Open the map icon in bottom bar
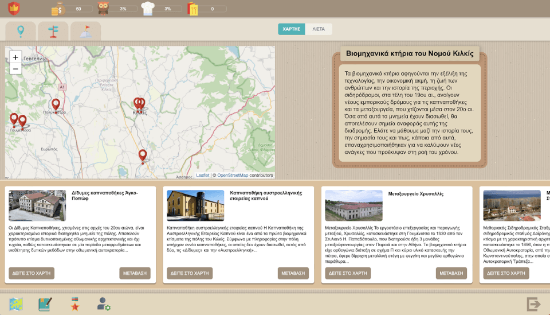Screen dimensions: 550x315 pyautogui.click(x=16, y=304)
